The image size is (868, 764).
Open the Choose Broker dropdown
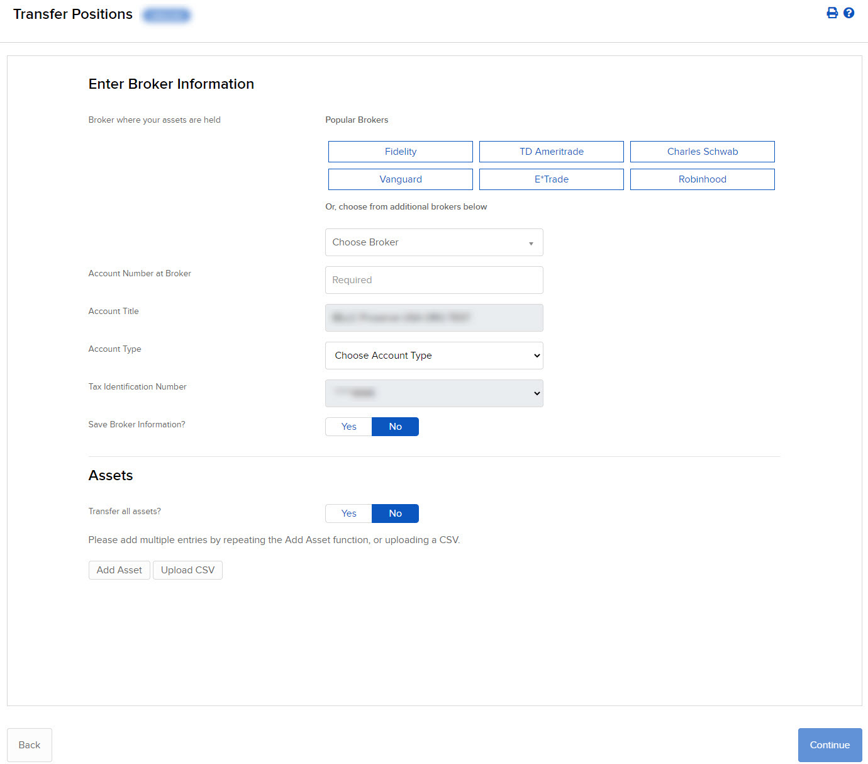[x=433, y=242]
